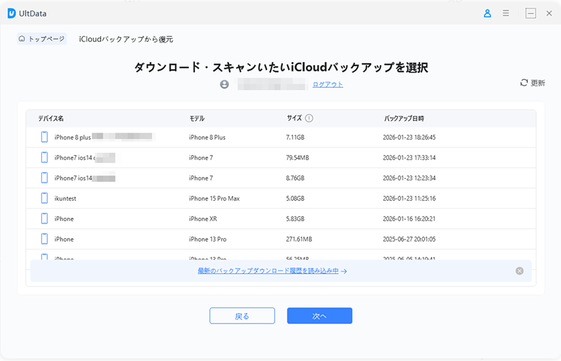The height and width of the screenshot is (361, 561).
Task: Click phone icon for ikuntest row
Action: (45, 198)
